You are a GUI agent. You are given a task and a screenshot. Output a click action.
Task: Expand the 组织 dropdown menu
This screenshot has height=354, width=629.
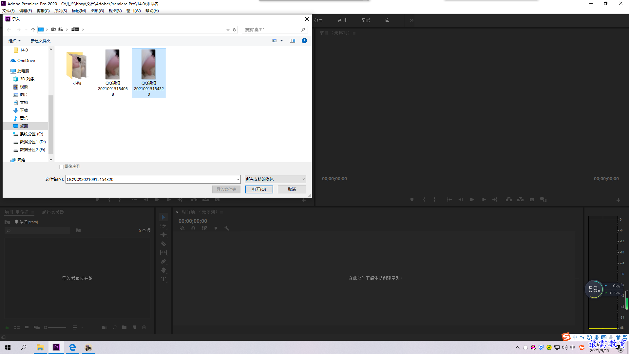coord(14,41)
